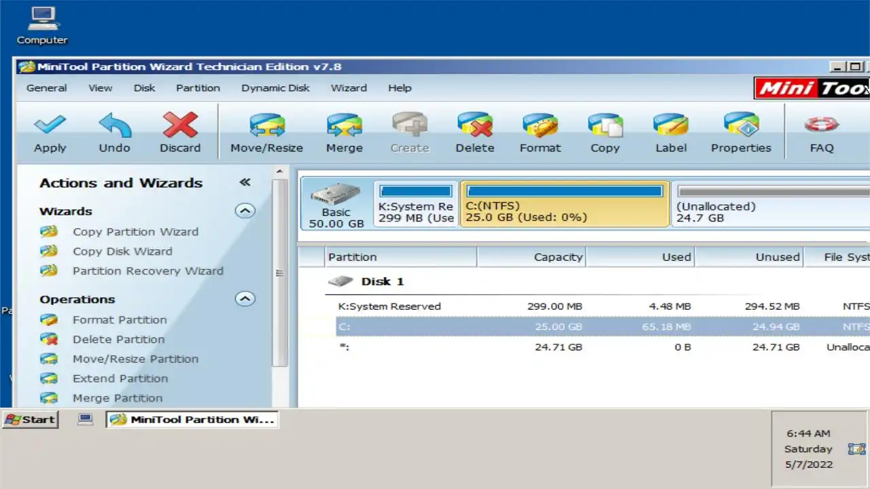The height and width of the screenshot is (489, 870).
Task: Choose the Format Partition operation
Action: (x=120, y=320)
